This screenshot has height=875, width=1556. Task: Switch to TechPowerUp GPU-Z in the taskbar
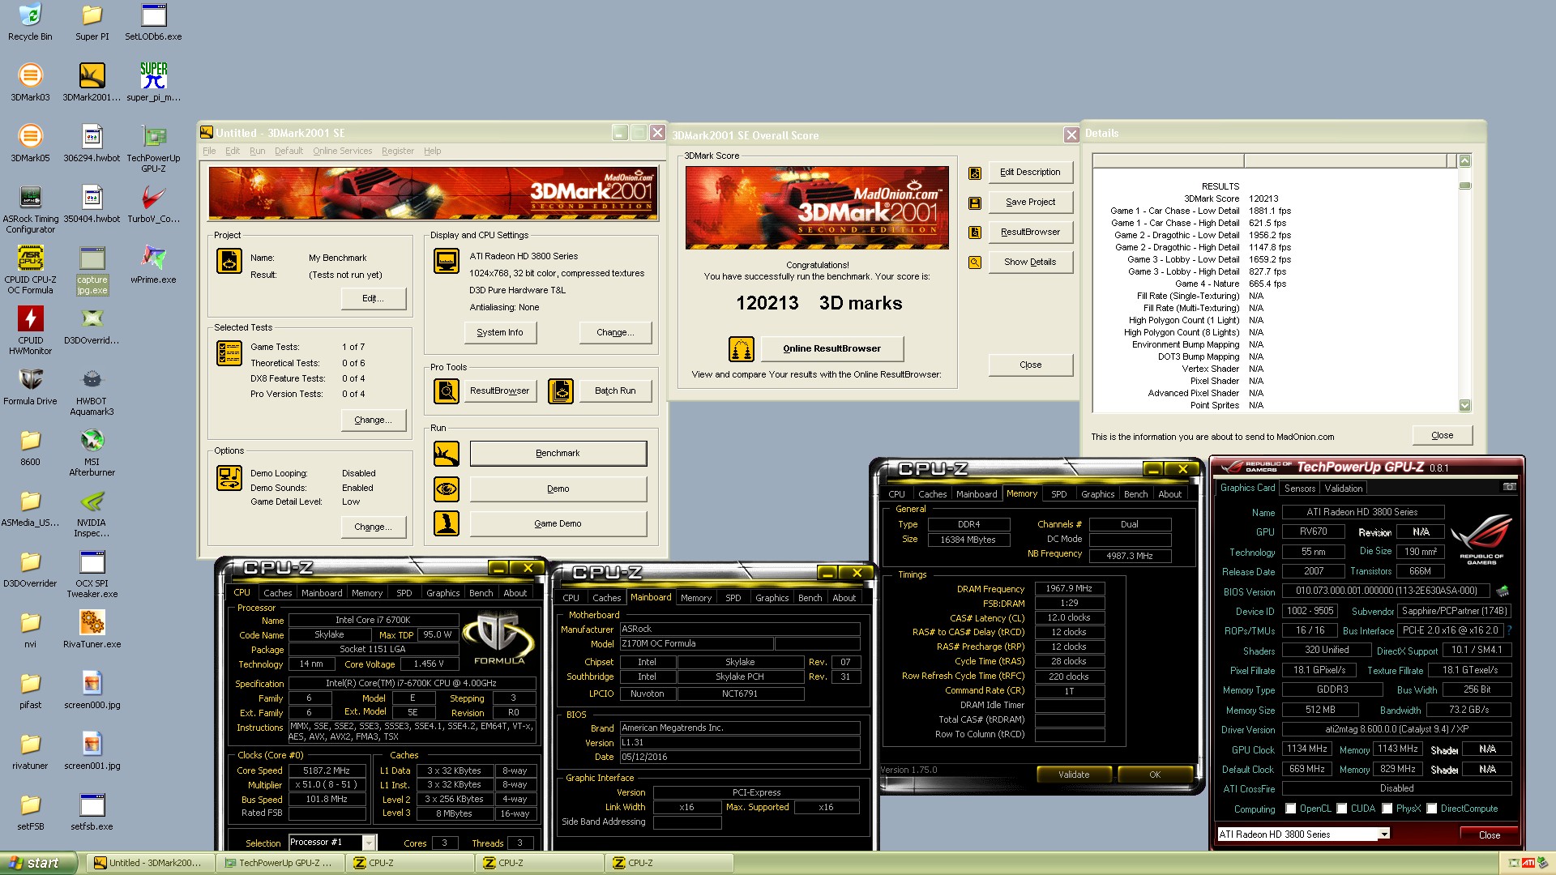click(x=280, y=864)
